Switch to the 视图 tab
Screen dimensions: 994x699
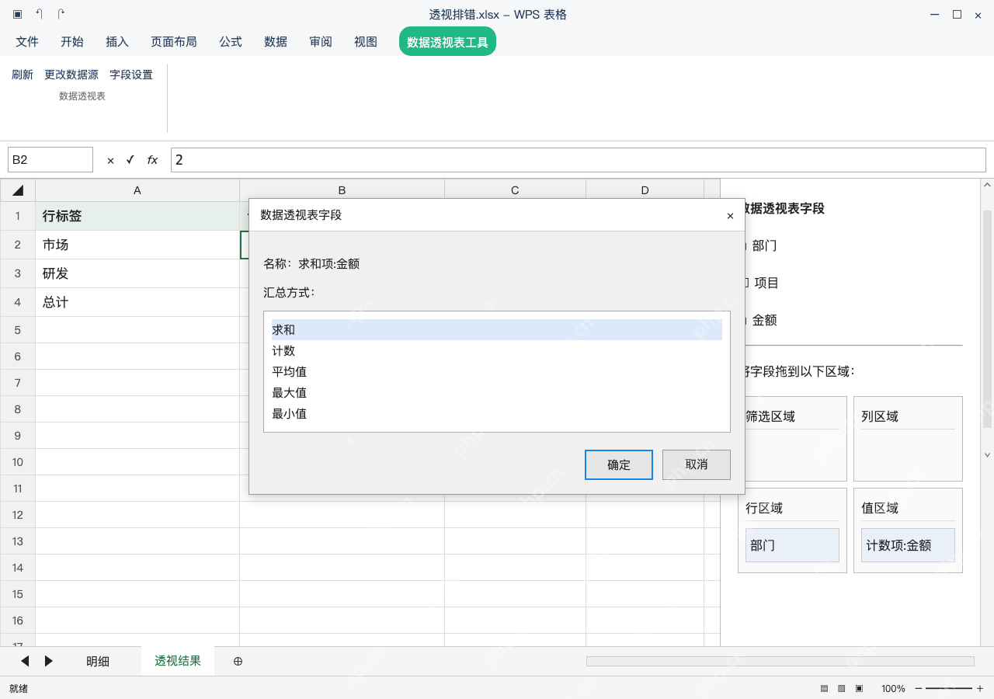[x=366, y=42]
